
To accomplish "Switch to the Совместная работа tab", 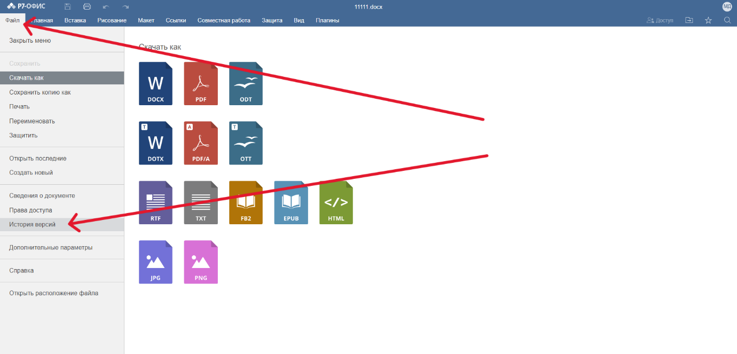I will tap(224, 20).
